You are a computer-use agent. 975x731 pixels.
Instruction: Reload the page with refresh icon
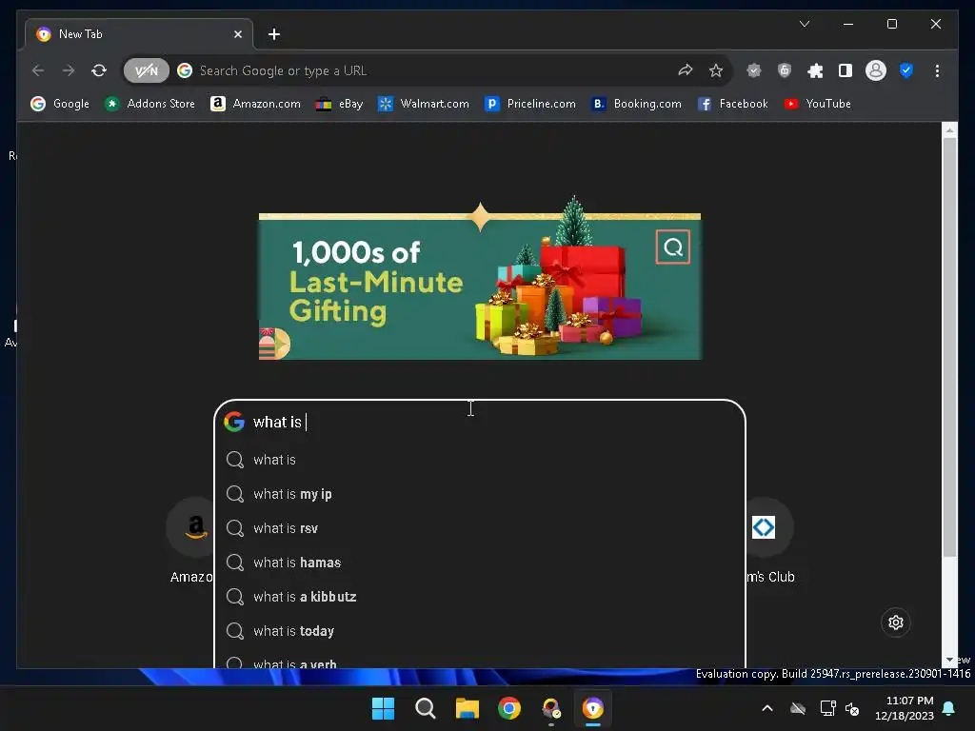coord(99,70)
